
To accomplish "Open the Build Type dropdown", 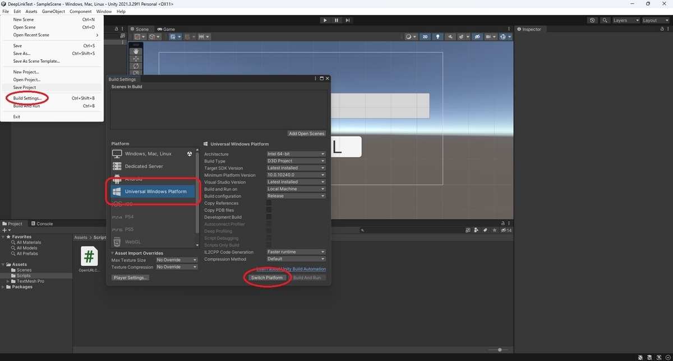I will 296,161.
